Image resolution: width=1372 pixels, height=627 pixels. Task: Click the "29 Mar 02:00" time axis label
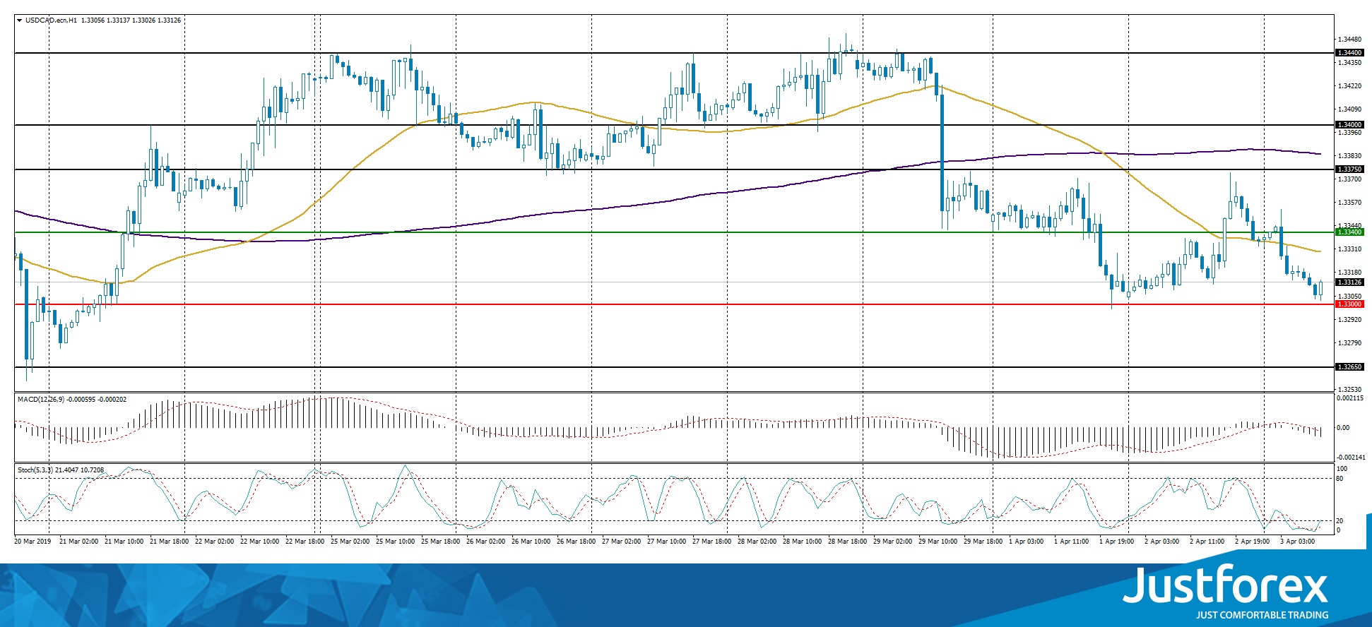point(893,542)
